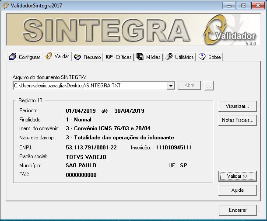267x221 pixels.
Task: Click the Sobre question mark icon
Action: click(202, 57)
